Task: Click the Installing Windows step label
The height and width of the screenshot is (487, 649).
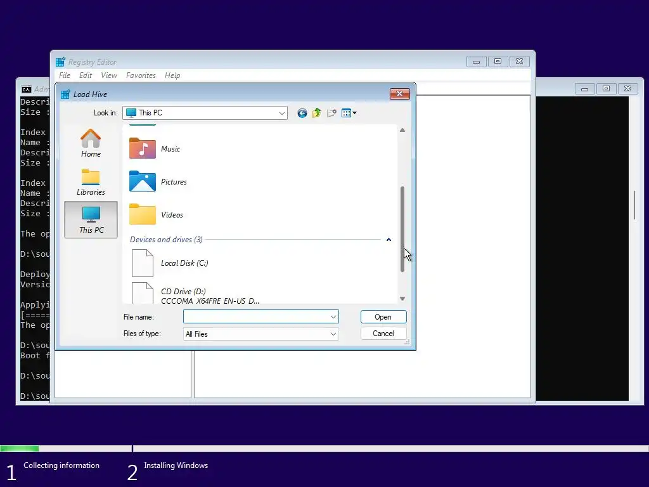Action: coord(176,465)
